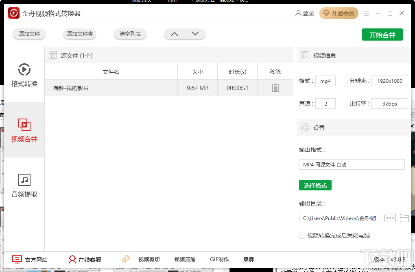The height and width of the screenshot is (272, 415).
Task: Open output folder via folder icon
Action: [x=404, y=218]
